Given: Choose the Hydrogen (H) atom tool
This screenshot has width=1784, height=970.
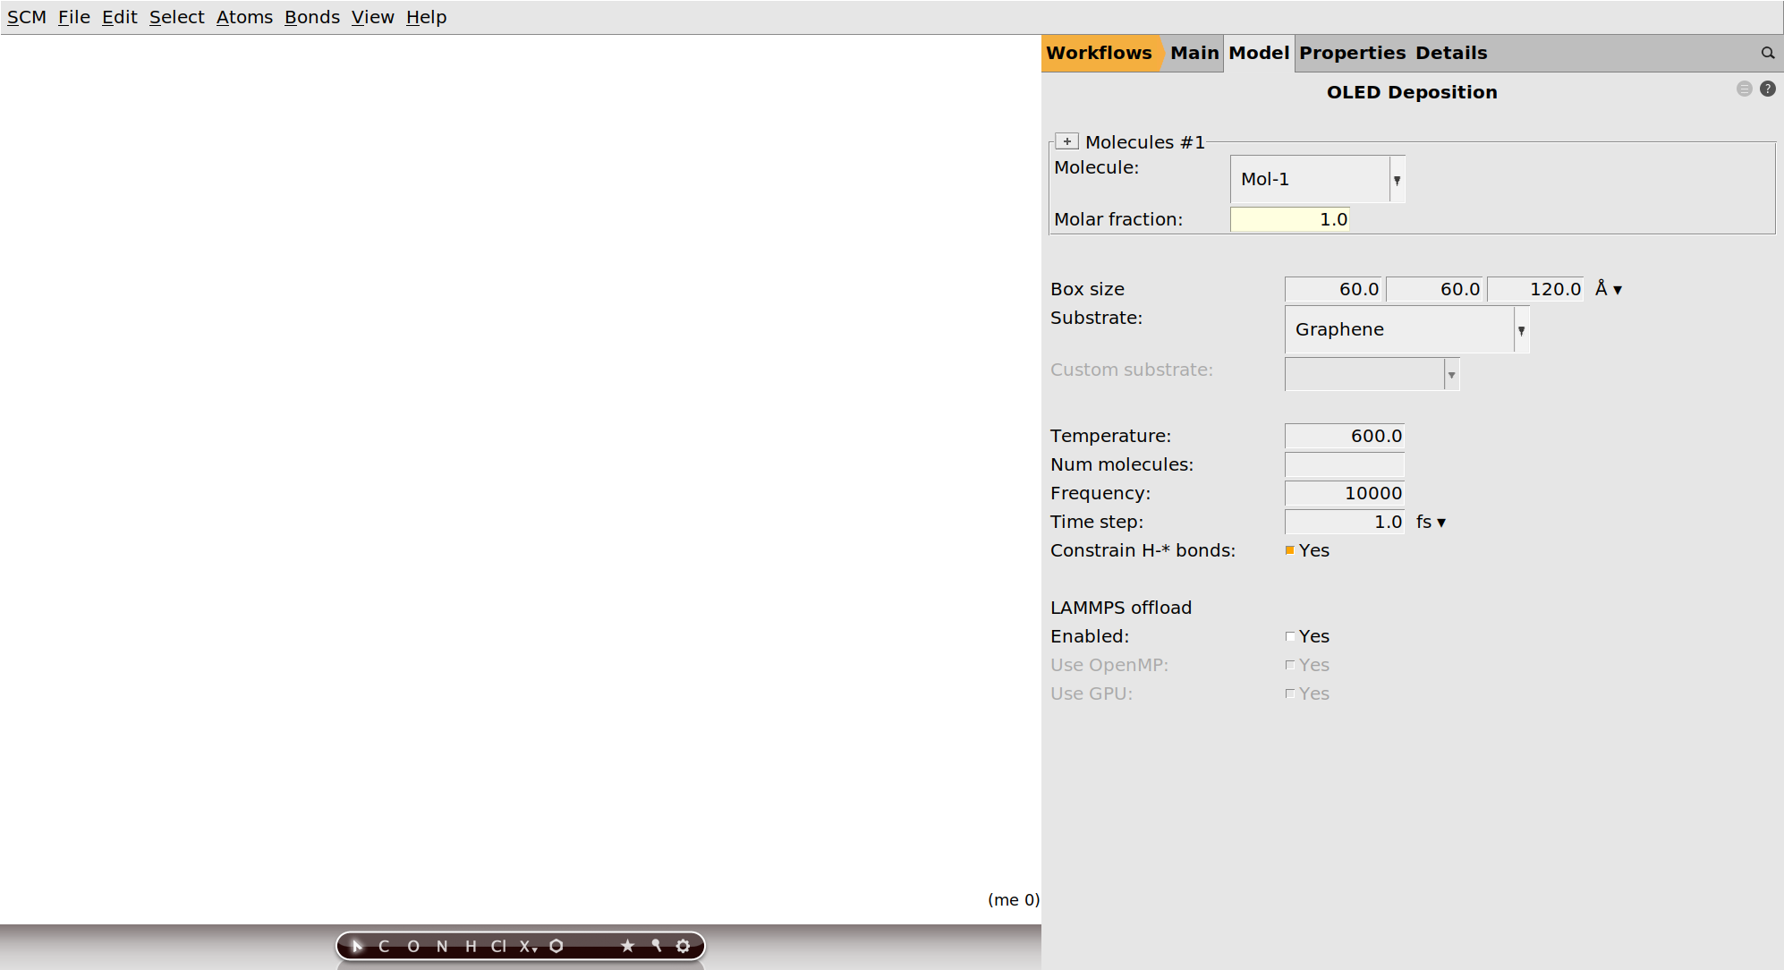Looking at the screenshot, I should (x=471, y=946).
